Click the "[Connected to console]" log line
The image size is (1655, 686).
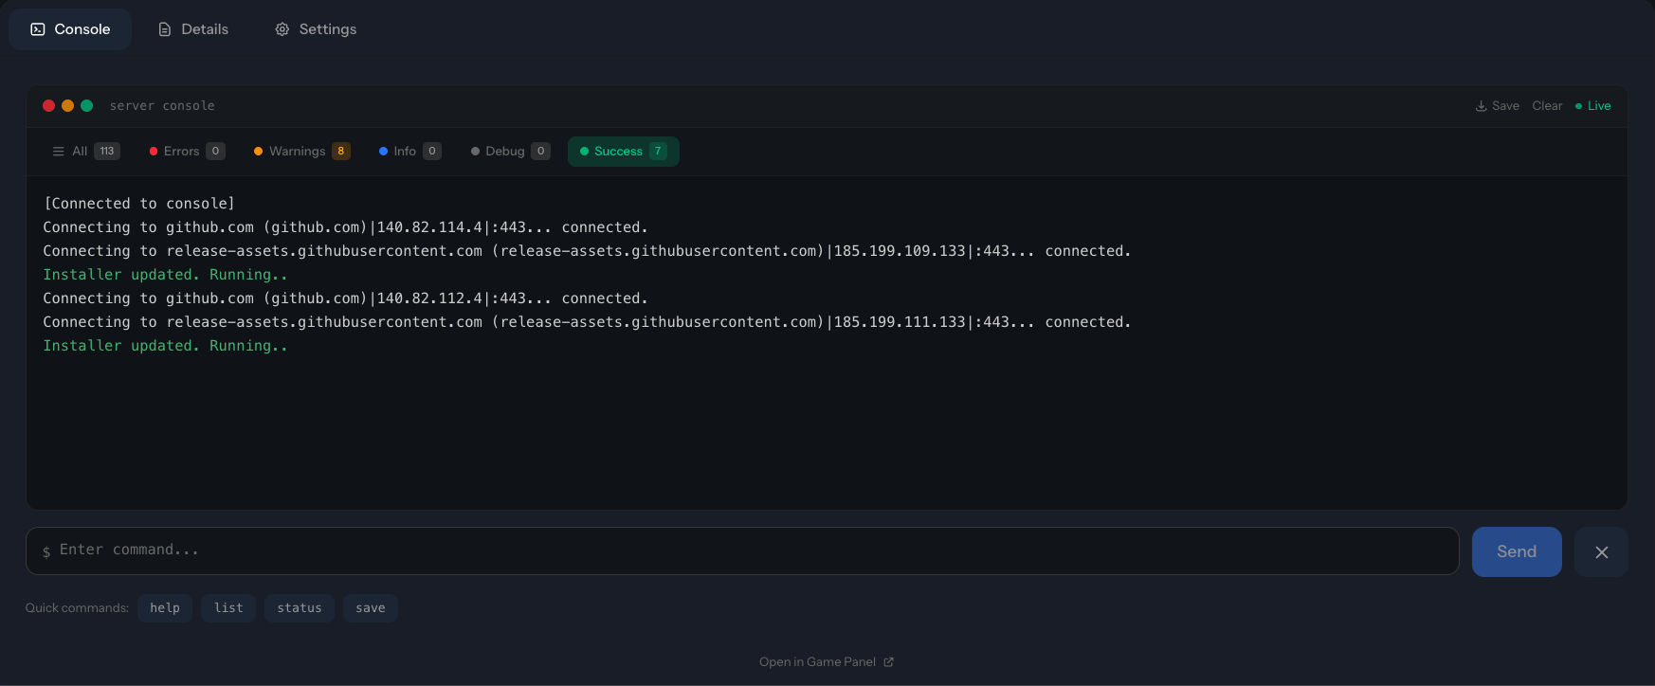pyautogui.click(x=139, y=204)
